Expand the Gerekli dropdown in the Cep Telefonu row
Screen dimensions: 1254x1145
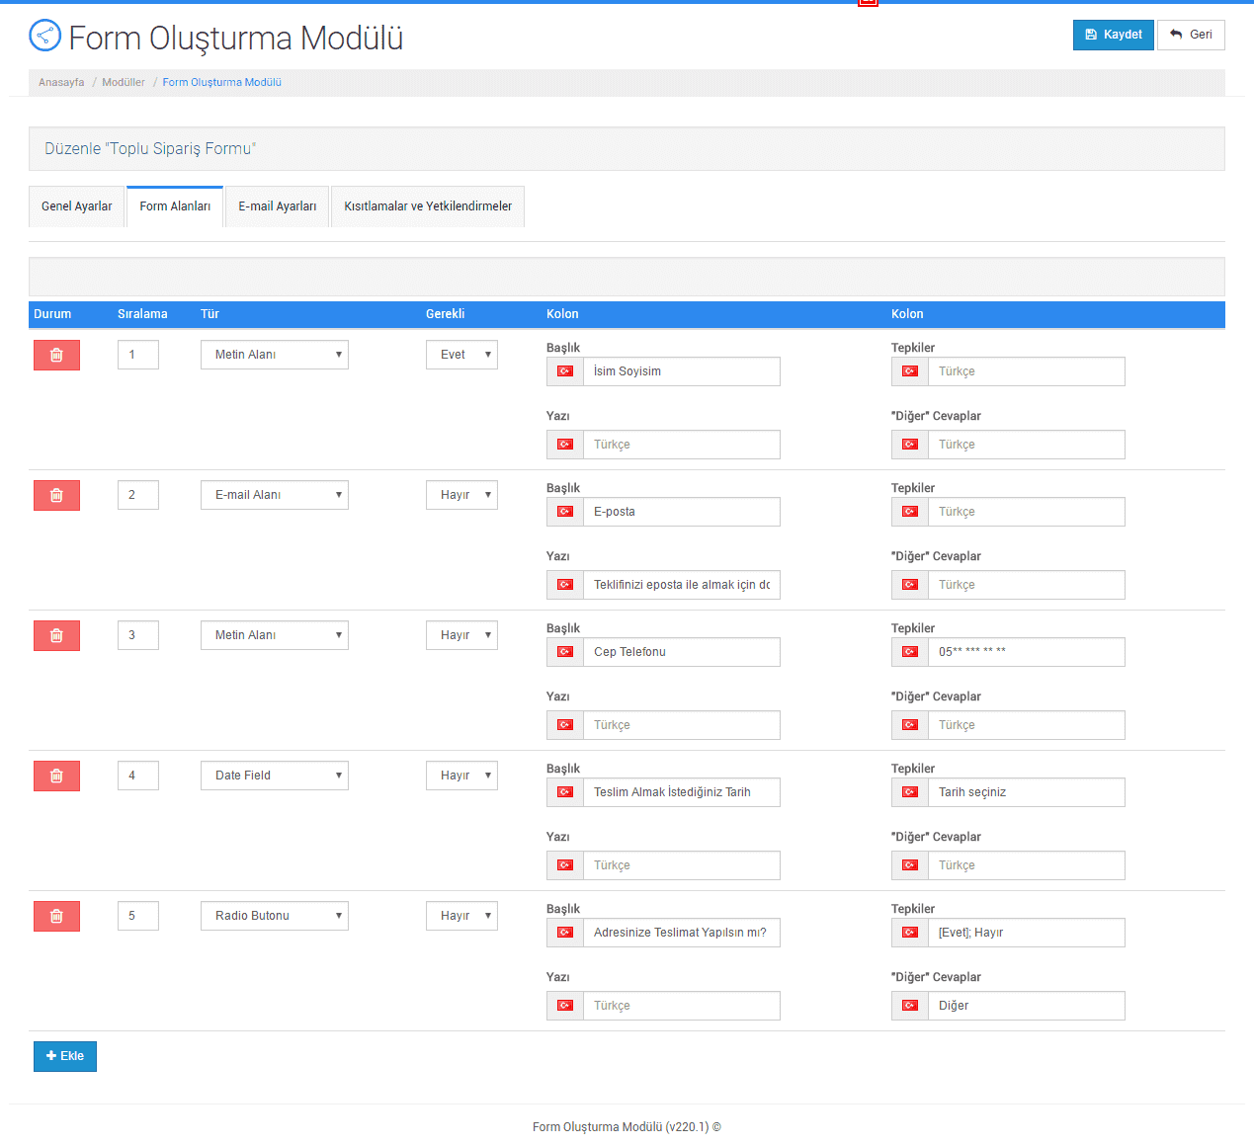461,635
